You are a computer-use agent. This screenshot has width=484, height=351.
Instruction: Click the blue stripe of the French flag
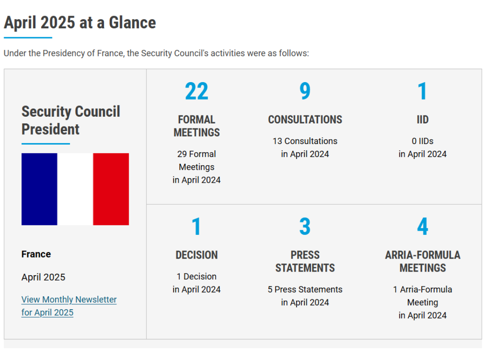point(39,189)
